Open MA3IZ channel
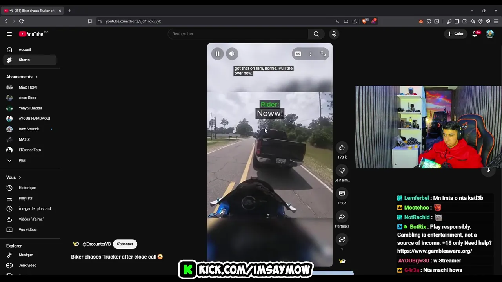The image size is (502, 282). point(30,139)
